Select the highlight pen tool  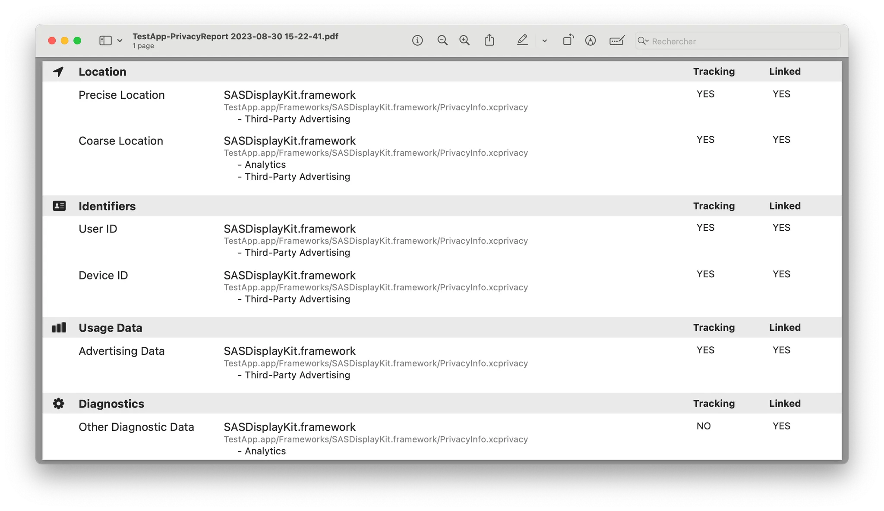coord(522,41)
